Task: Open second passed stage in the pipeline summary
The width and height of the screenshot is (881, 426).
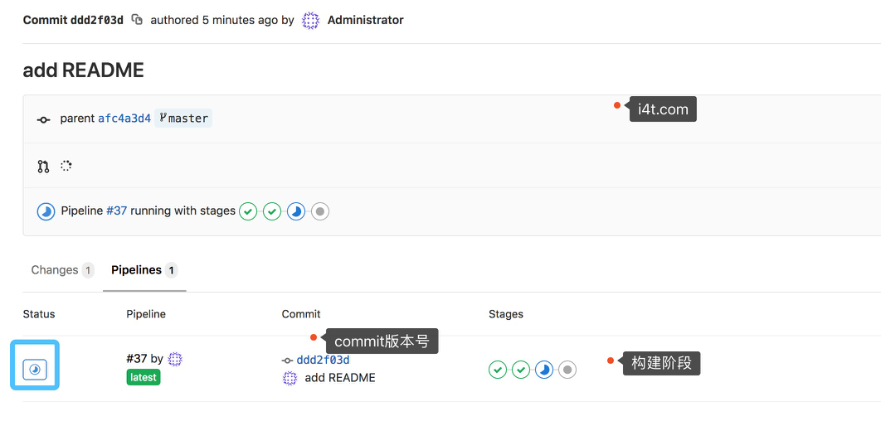Action: click(x=272, y=211)
